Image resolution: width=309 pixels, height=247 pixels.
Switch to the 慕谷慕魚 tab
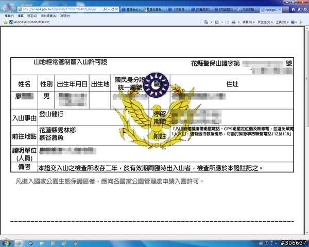pyautogui.click(x=155, y=9)
